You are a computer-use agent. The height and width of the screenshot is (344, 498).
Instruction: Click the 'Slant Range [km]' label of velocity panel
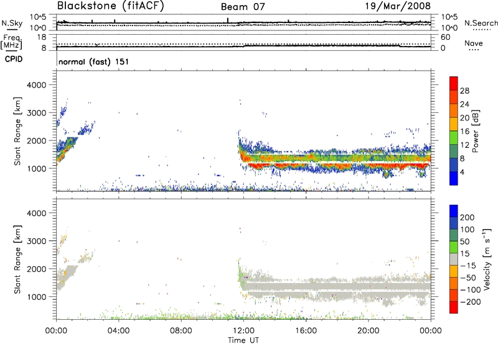click(x=18, y=259)
